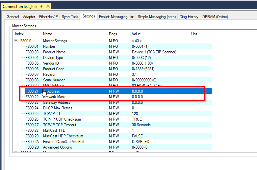
Task: Click the Advanced Options value 0x0000 (0)
Action: click(140, 147)
